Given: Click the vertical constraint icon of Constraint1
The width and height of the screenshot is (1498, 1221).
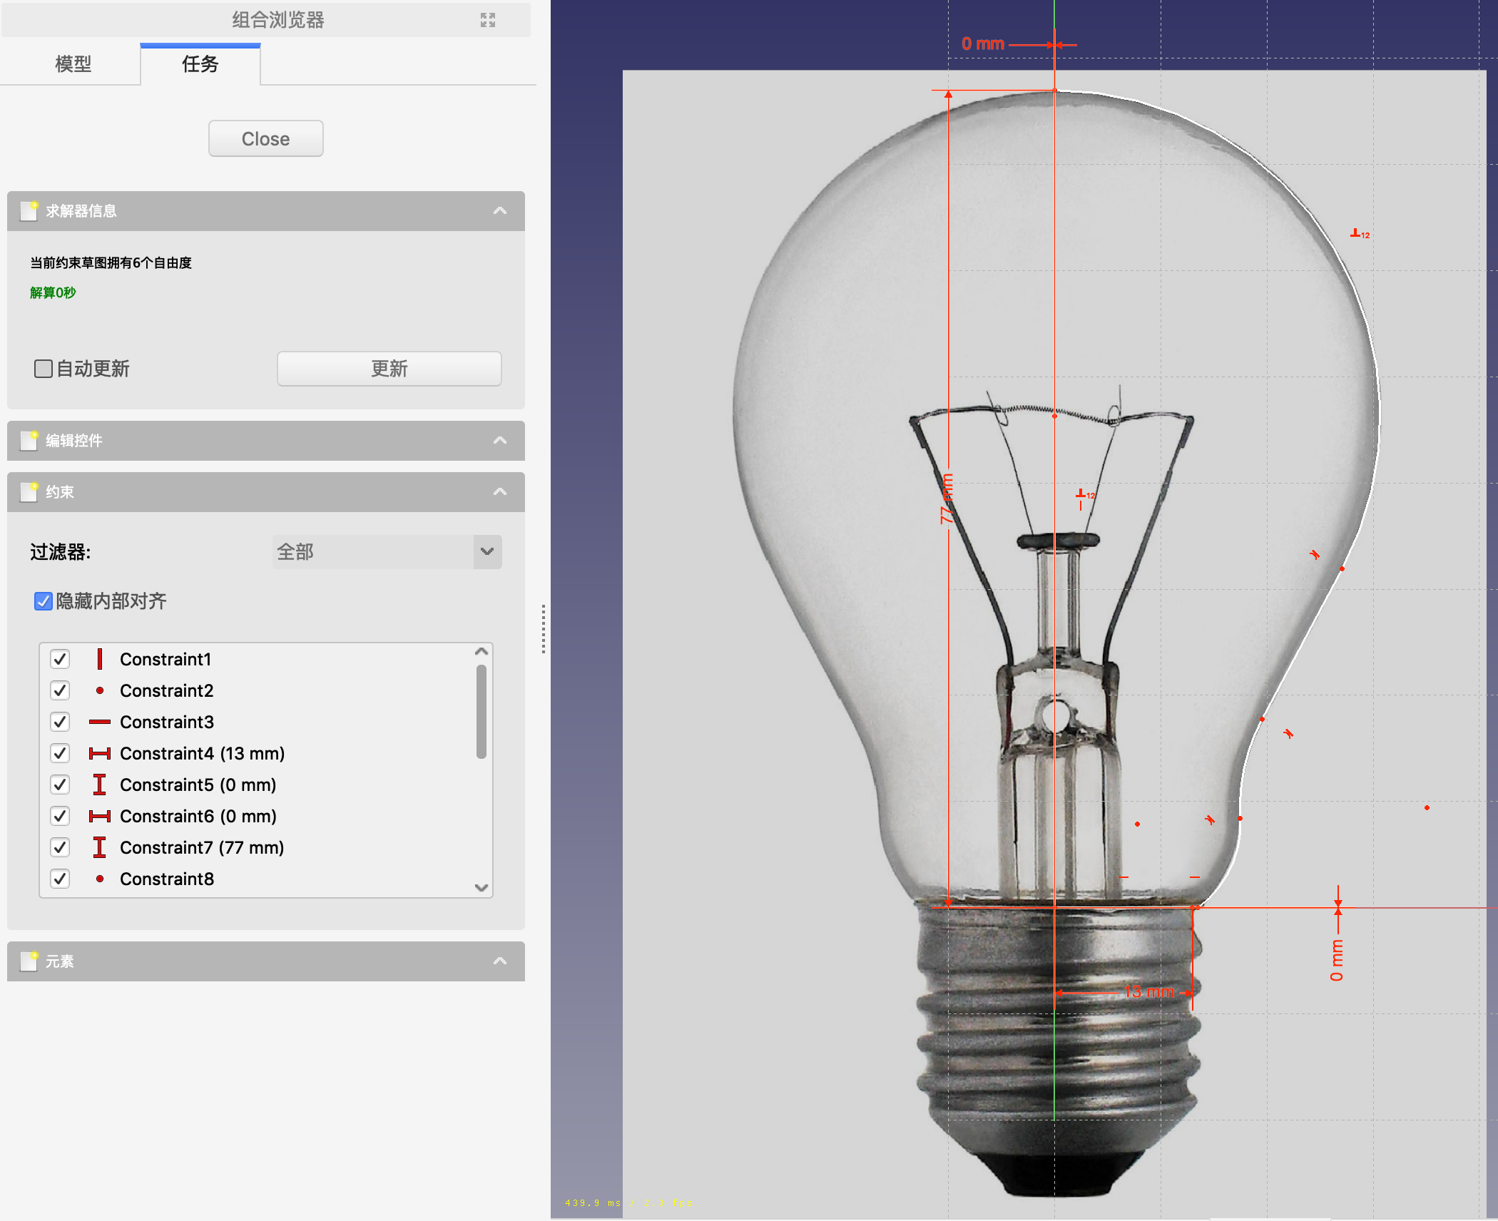Looking at the screenshot, I should [99, 659].
